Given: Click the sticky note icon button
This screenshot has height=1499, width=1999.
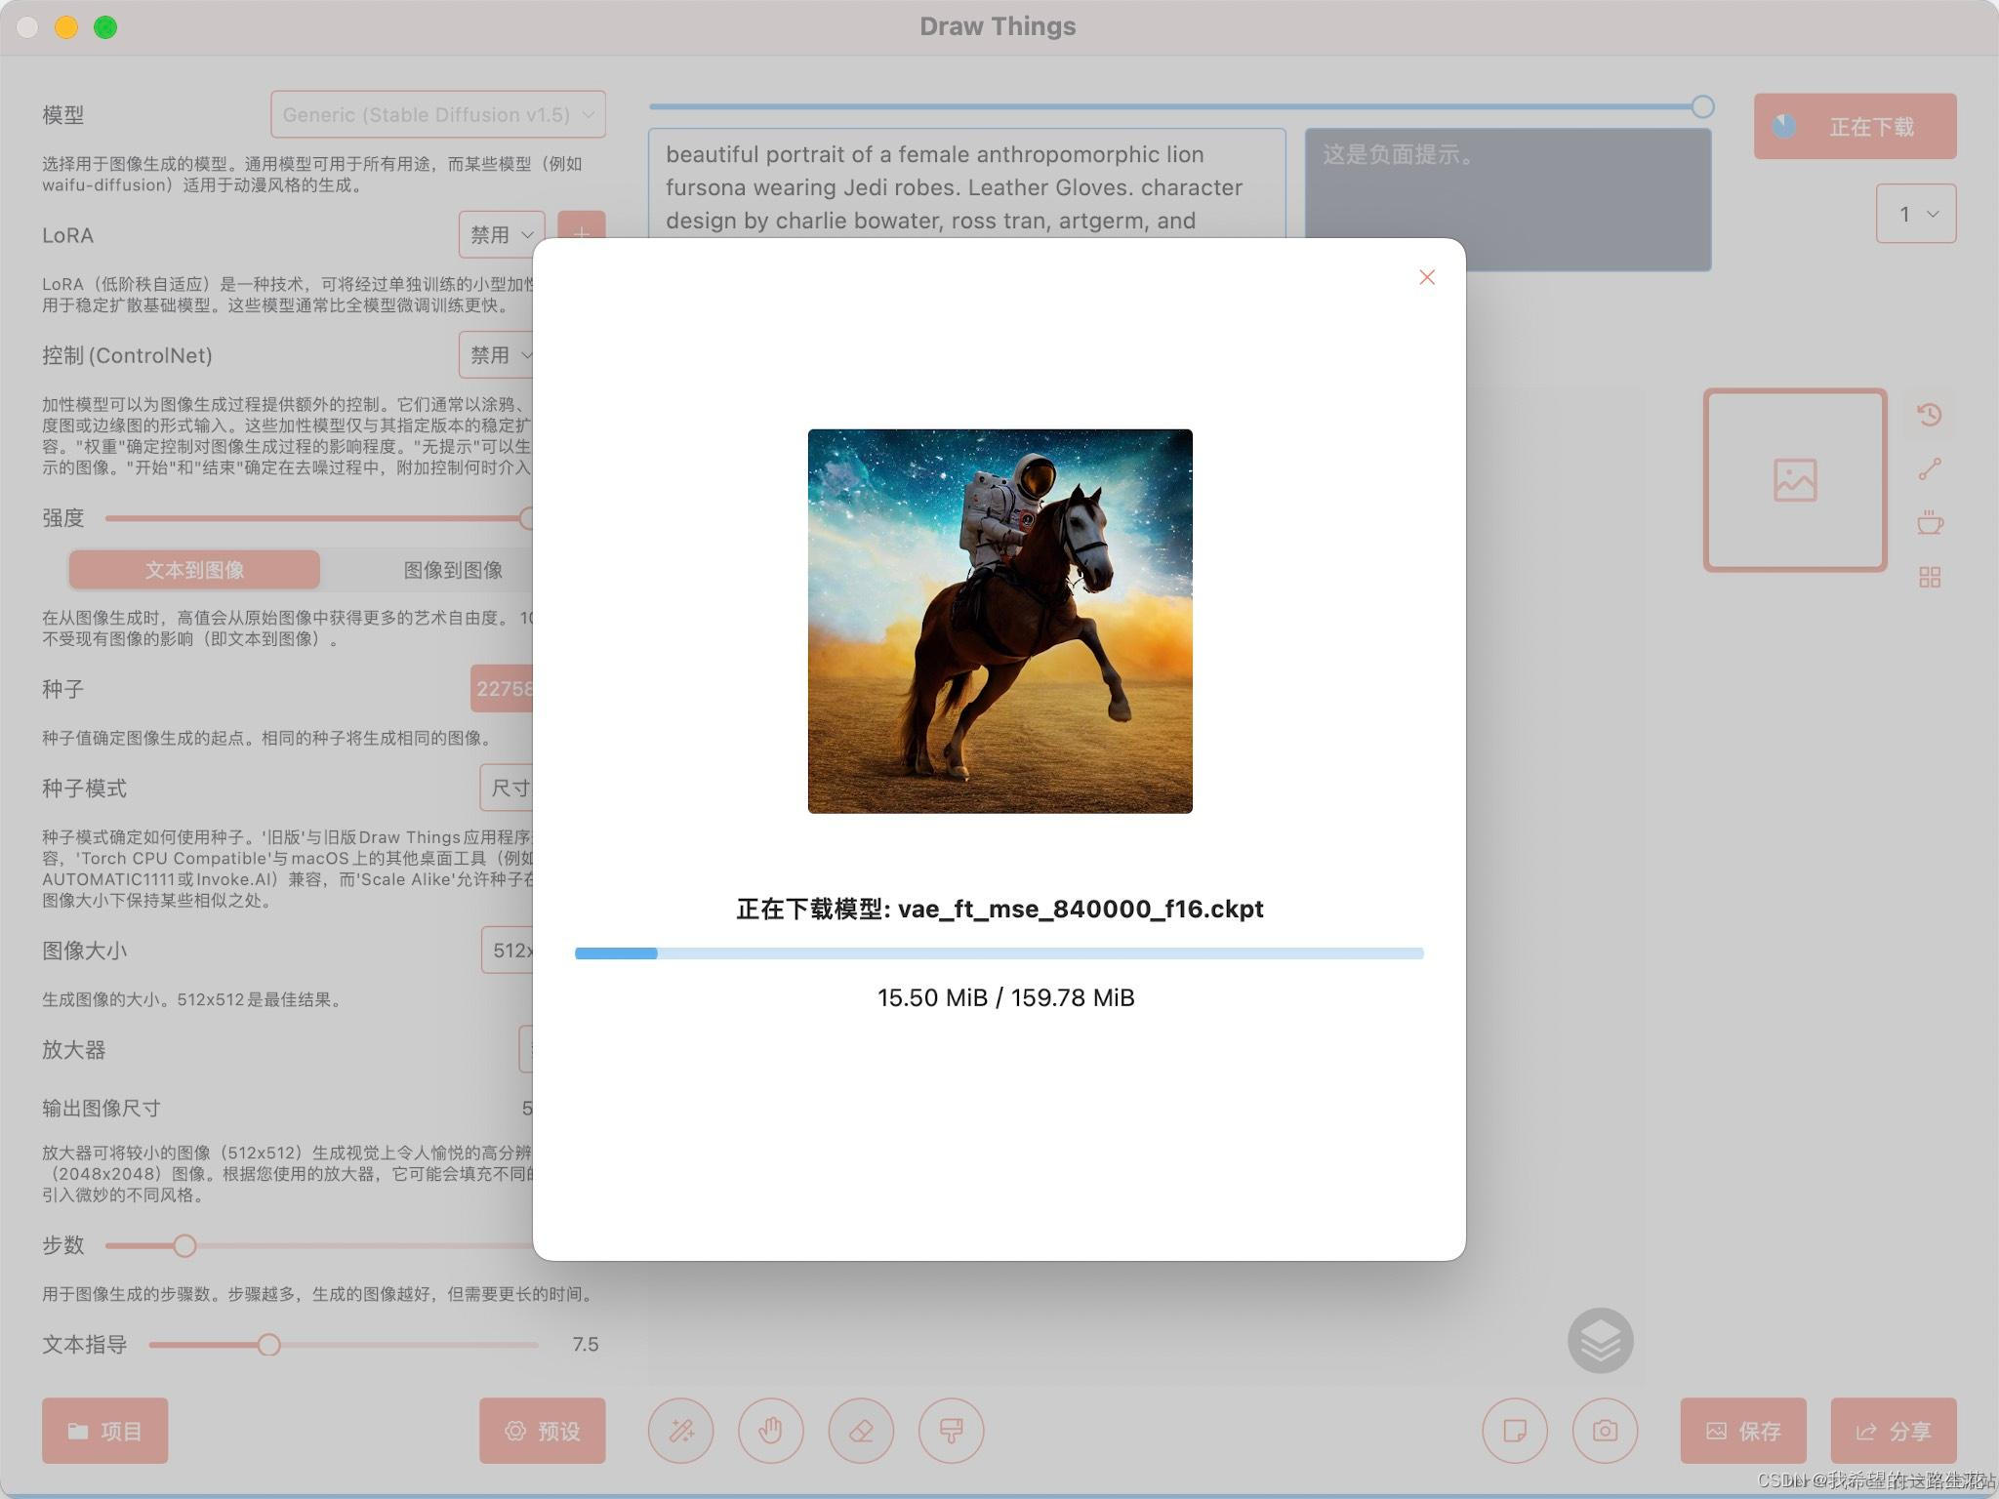Looking at the screenshot, I should tap(1515, 1431).
